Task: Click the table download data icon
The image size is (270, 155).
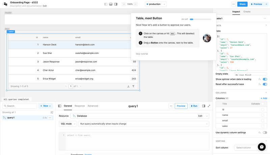Action: click(128, 86)
